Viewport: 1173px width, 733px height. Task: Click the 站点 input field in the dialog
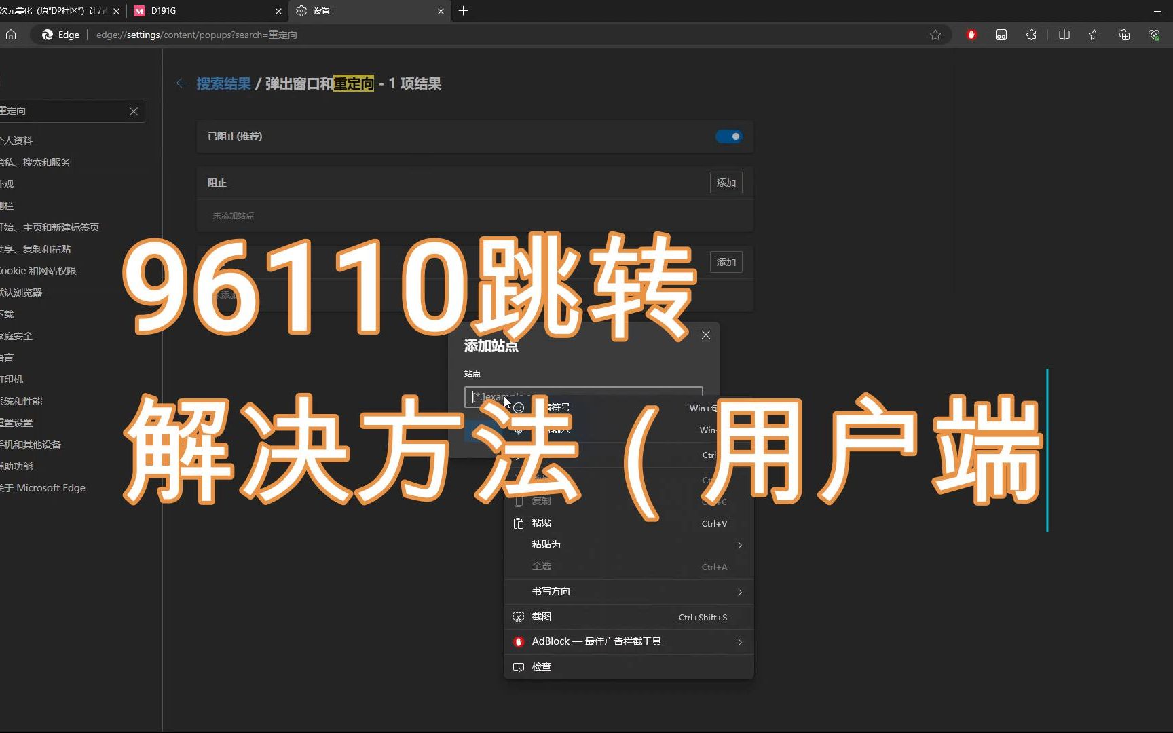(583, 397)
